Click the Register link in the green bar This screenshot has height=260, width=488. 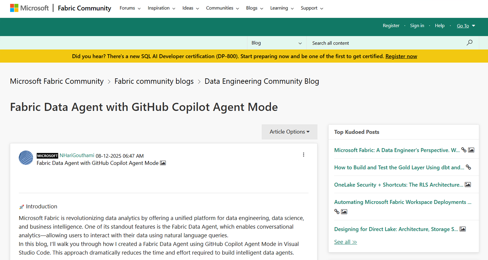pyautogui.click(x=391, y=26)
